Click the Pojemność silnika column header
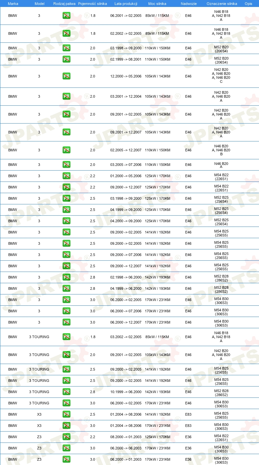 click(x=92, y=3)
